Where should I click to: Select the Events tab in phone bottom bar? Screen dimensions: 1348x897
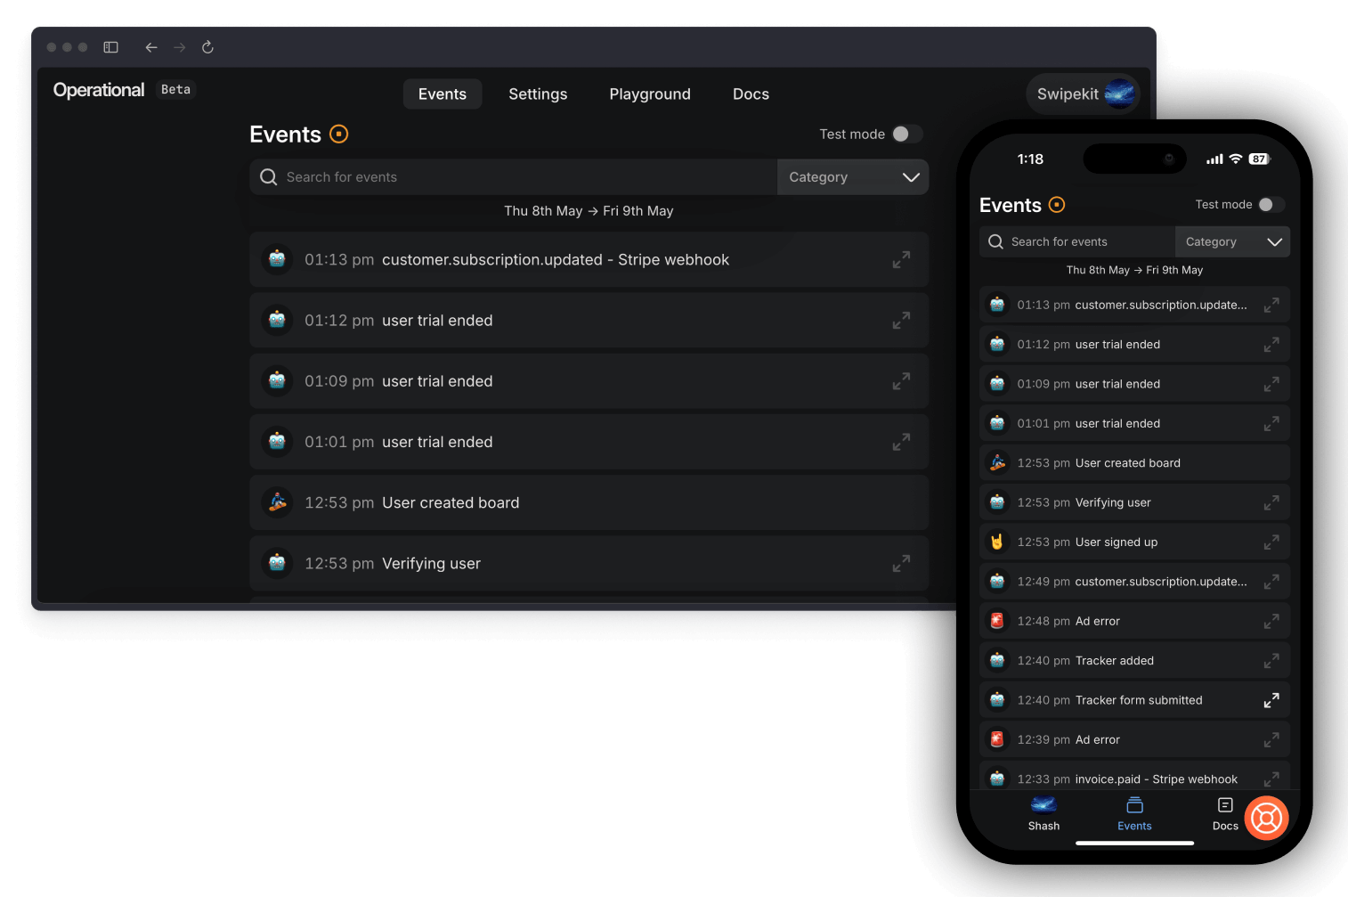coord(1134,813)
